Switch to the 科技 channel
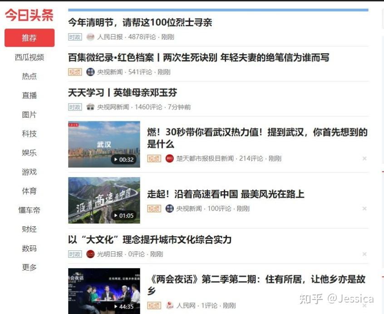 point(30,134)
